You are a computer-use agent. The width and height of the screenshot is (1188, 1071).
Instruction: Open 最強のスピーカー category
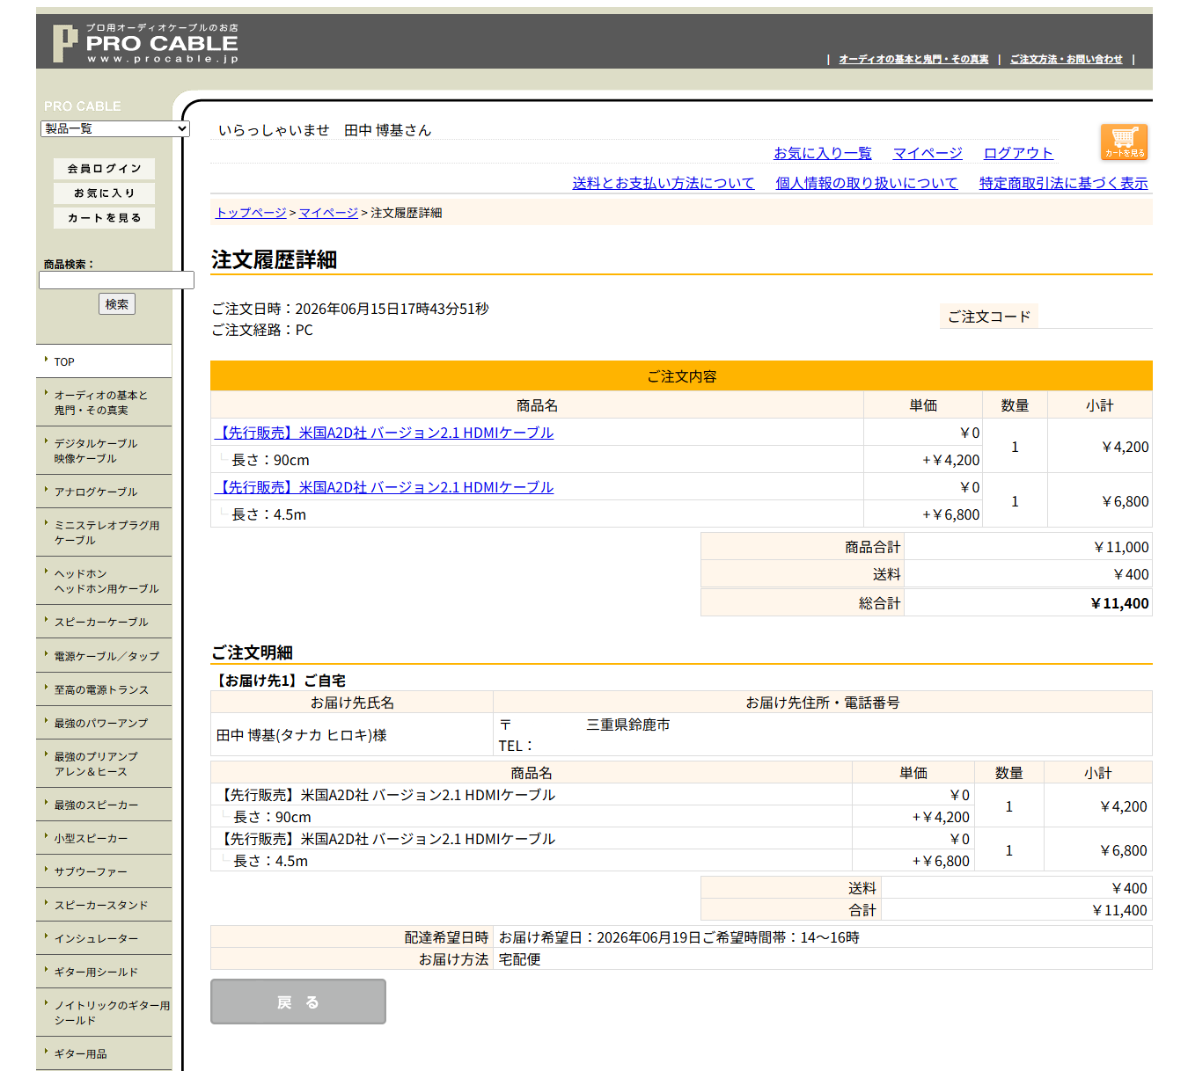point(104,805)
